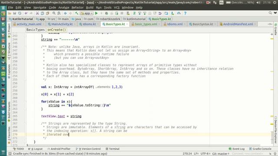Show hidden editor tabs list

(270, 24)
